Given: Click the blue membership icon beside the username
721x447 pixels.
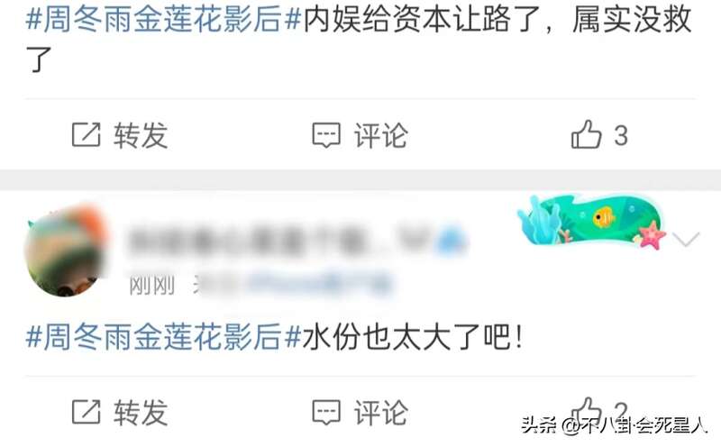Looking at the screenshot, I should click(x=452, y=241).
